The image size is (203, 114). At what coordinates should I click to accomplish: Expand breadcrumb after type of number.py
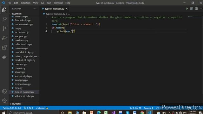(x=69, y=14)
